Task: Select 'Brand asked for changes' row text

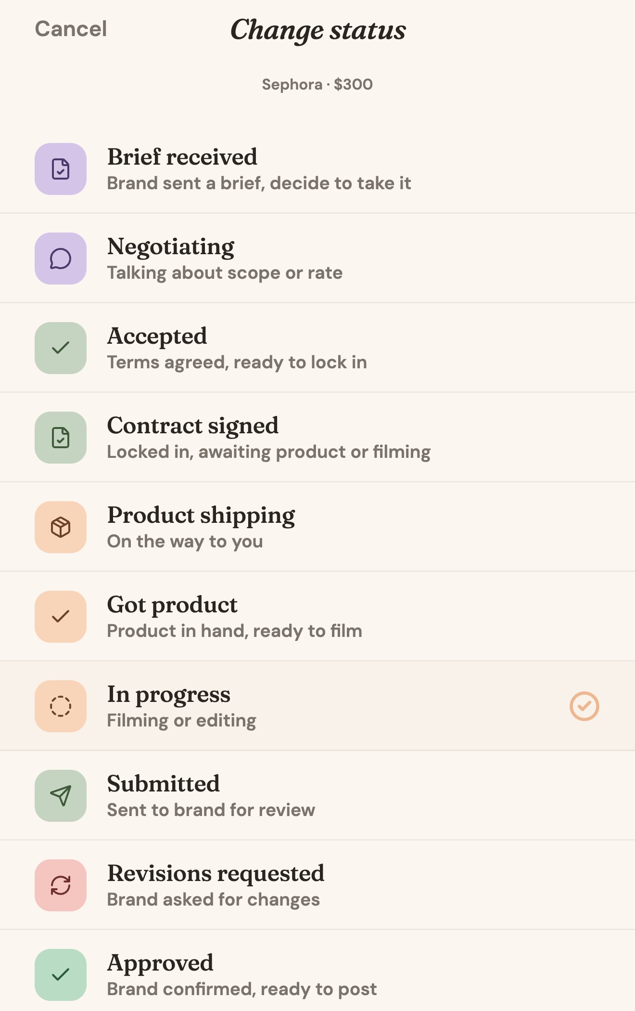Action: 214,900
